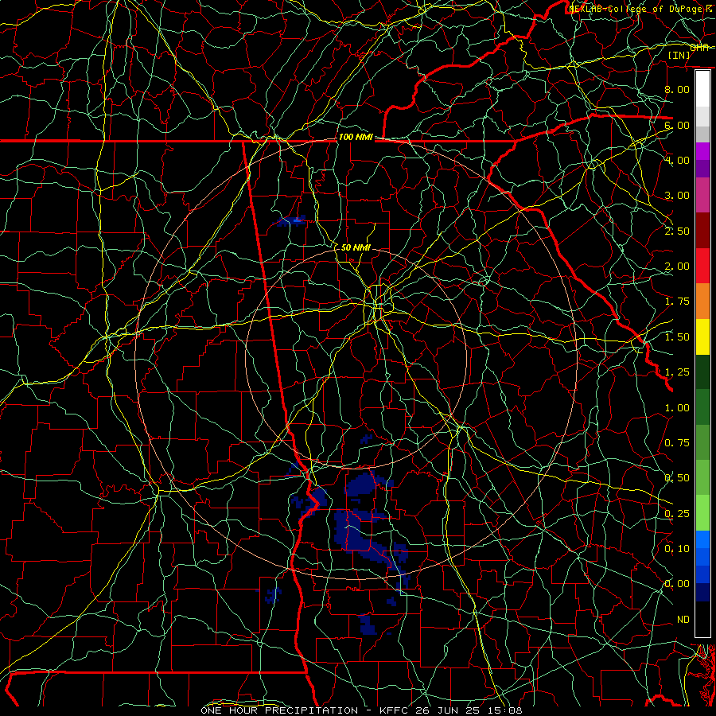Viewport: 716px width, 716px height.
Task: Pick the dark red legend color block
Action: coord(702,231)
